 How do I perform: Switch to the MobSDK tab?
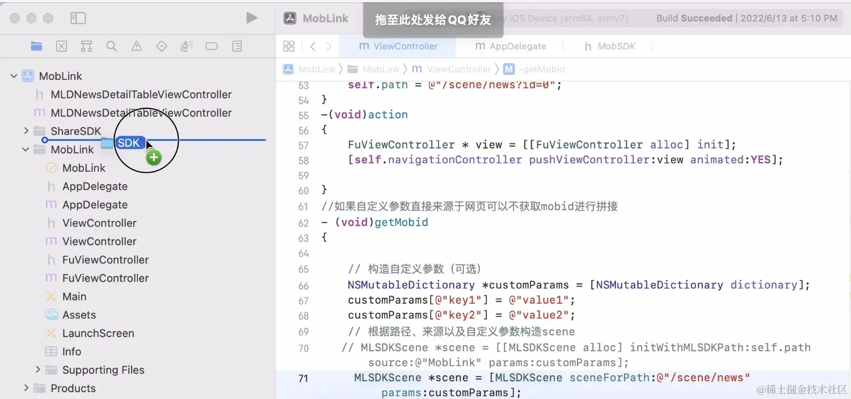coord(610,46)
